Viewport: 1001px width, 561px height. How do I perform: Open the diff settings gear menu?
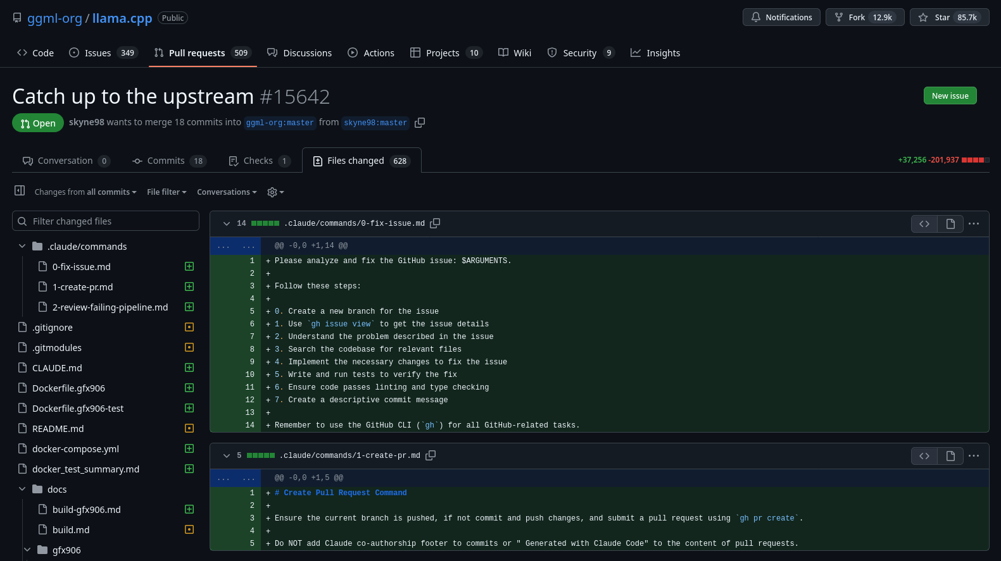(x=275, y=192)
